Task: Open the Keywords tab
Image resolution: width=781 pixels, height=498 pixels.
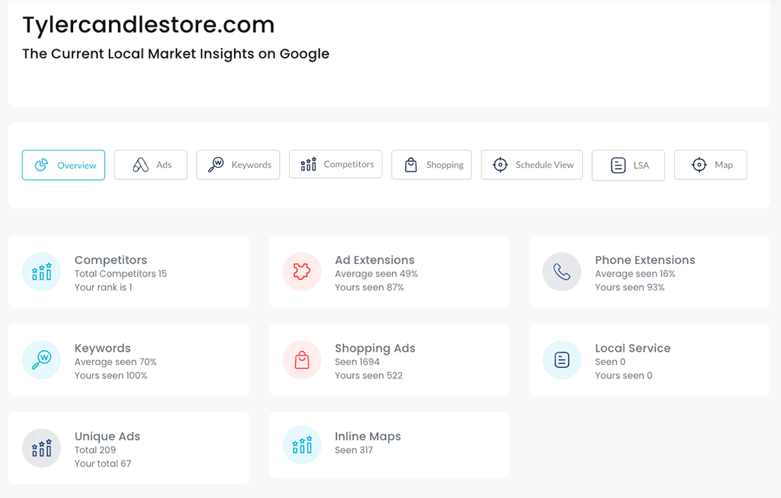Action: pyautogui.click(x=238, y=165)
